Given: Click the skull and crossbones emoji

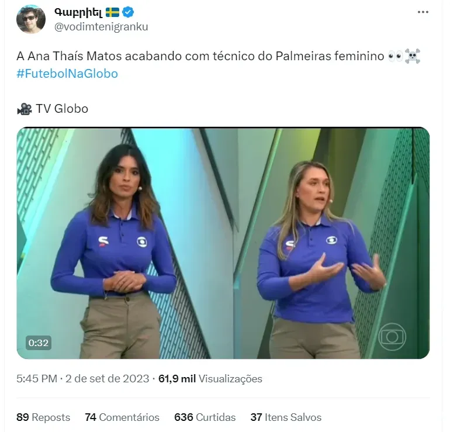Looking at the screenshot, I should tap(413, 56).
